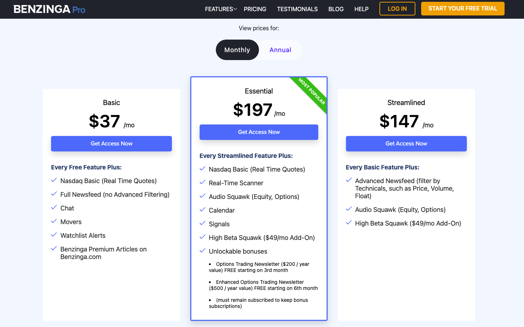Click the Most Popular ribbon badge
524x327 pixels.
[x=311, y=92]
